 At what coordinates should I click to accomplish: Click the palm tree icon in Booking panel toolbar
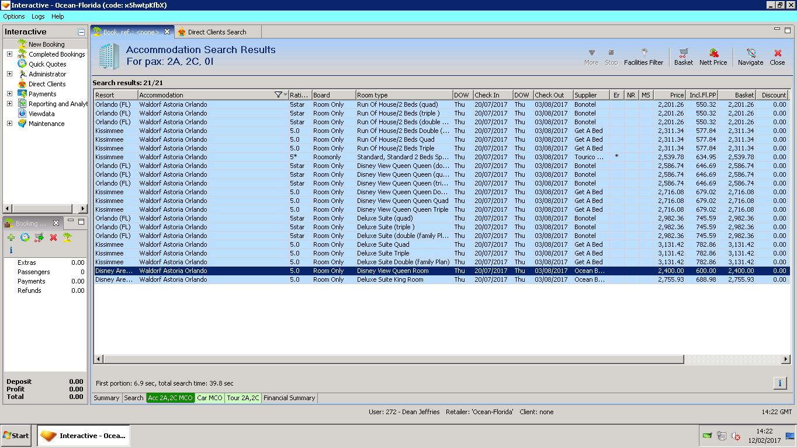[x=67, y=237]
